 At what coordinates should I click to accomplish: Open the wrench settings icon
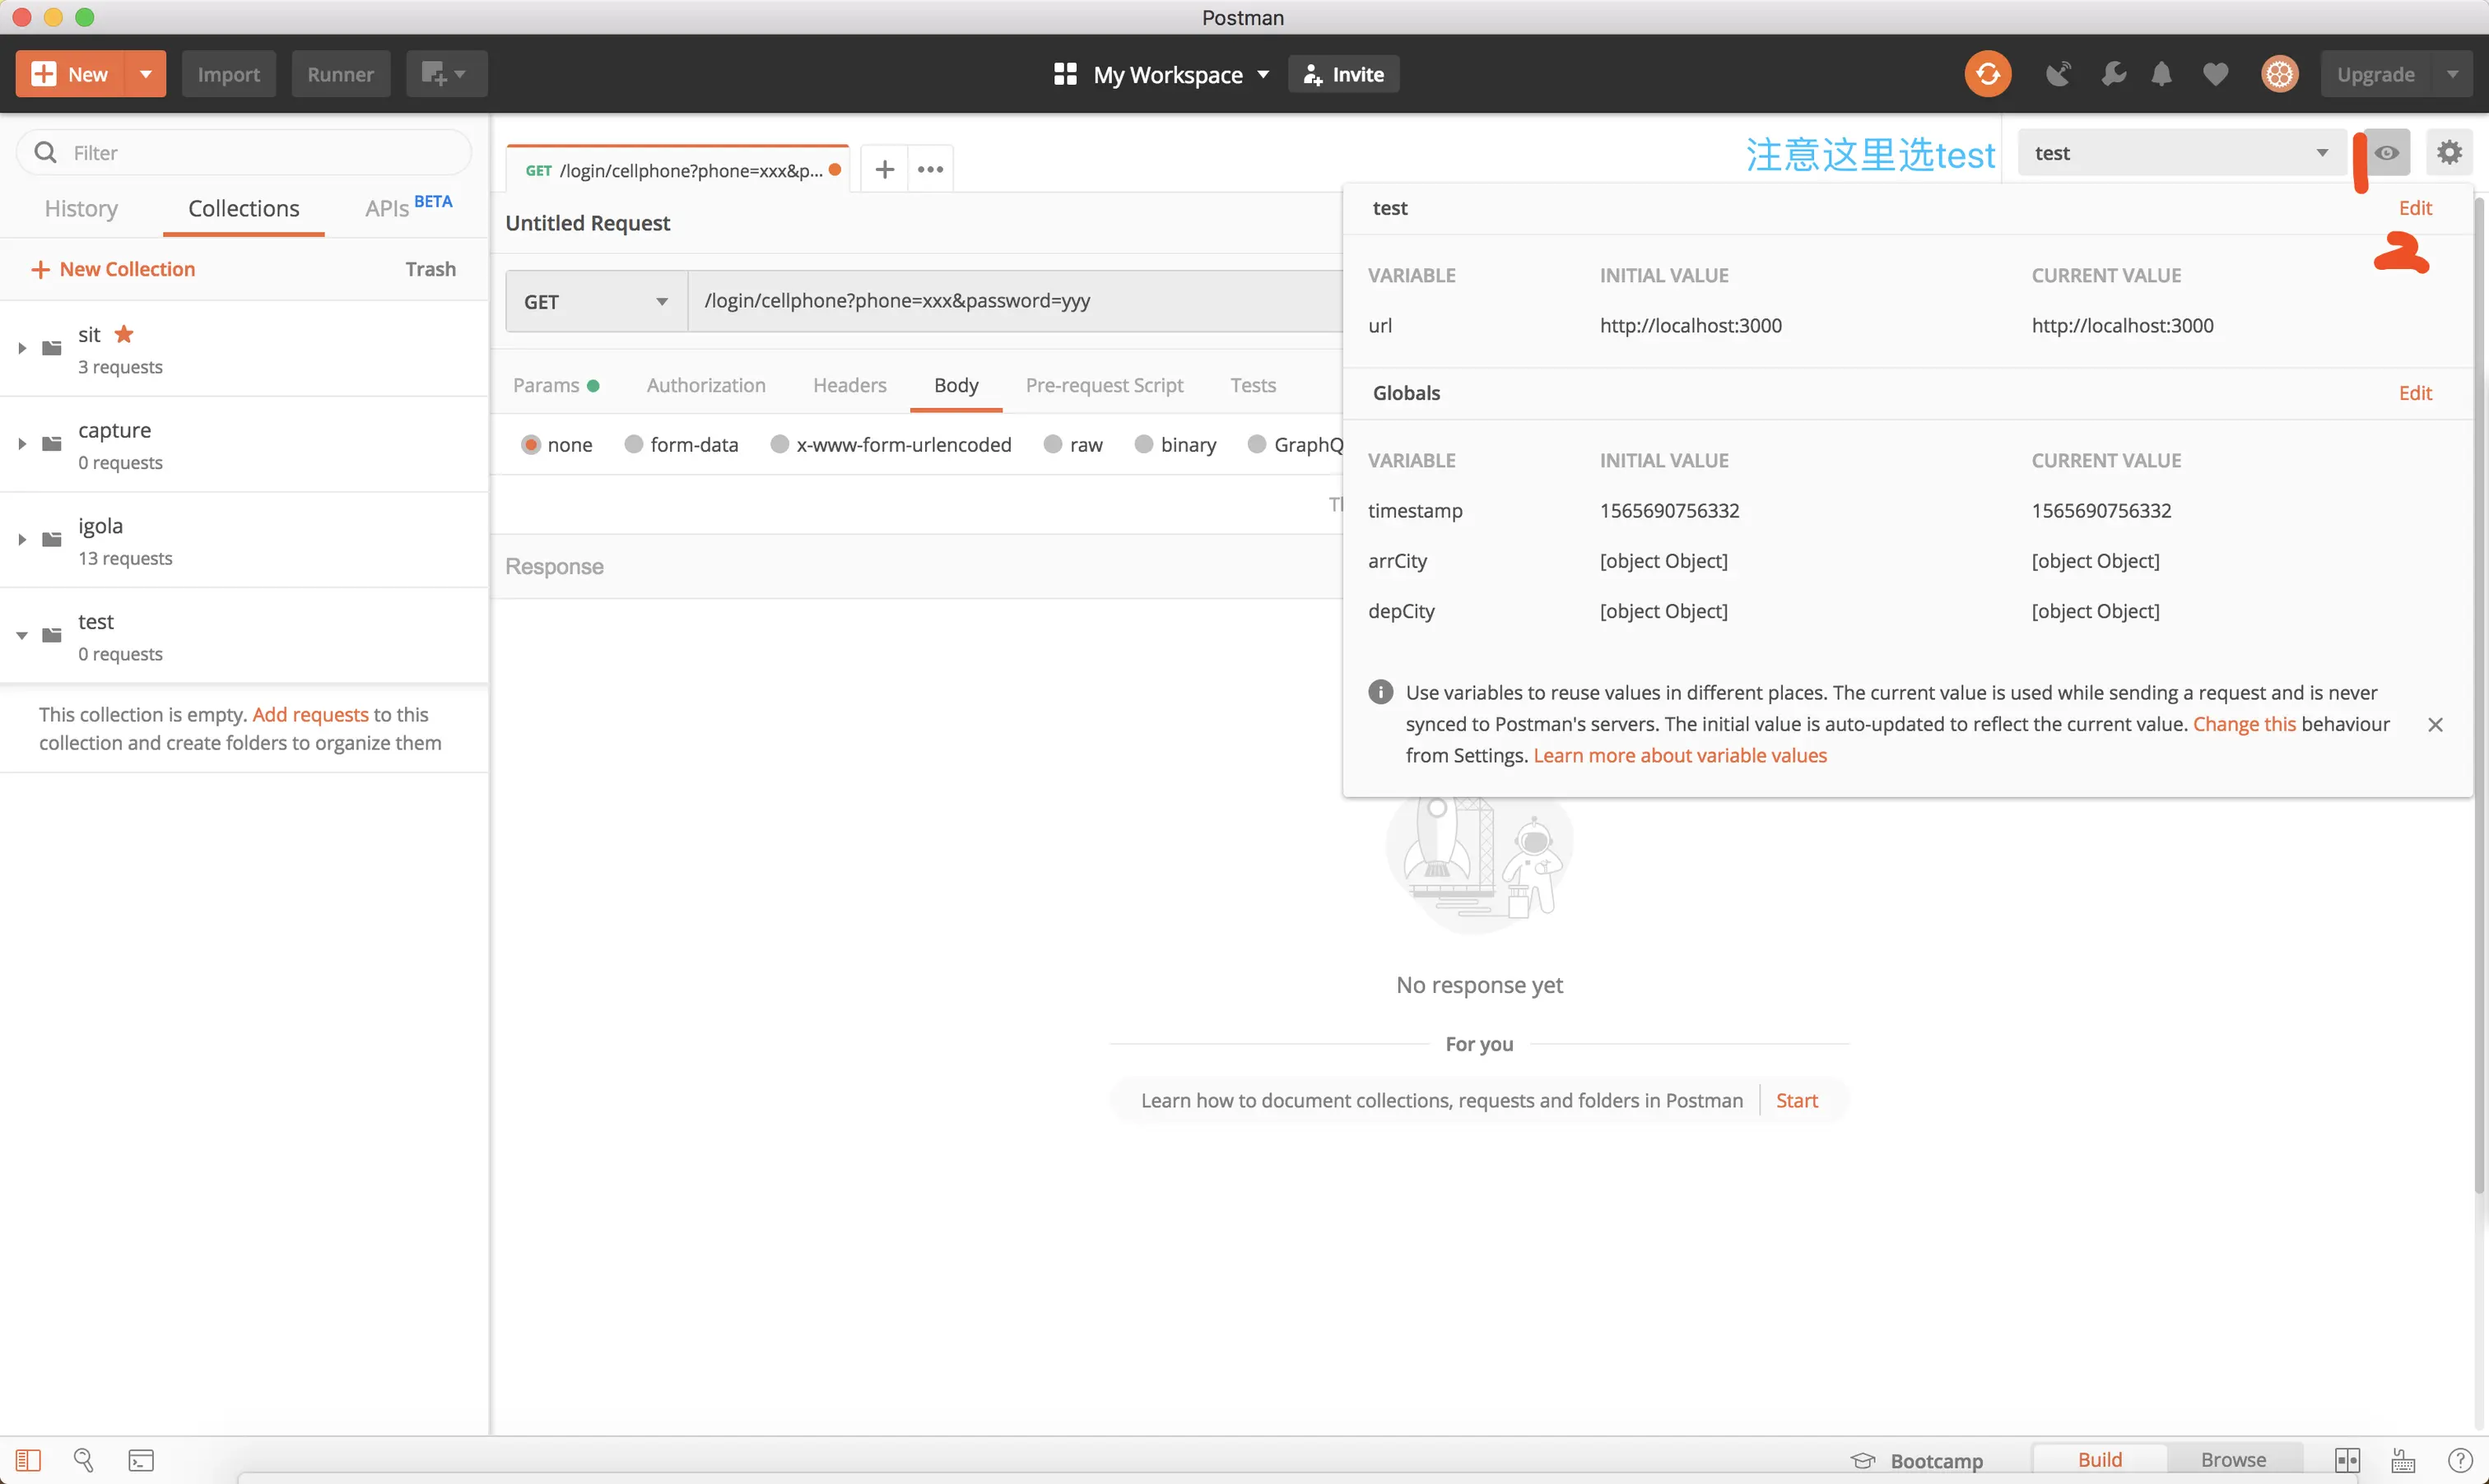pyautogui.click(x=2113, y=74)
